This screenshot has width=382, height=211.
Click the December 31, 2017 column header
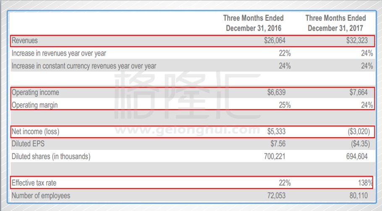click(x=335, y=23)
